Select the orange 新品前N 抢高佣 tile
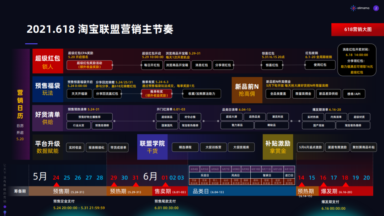This screenshot has height=216, width=384. tap(247, 90)
